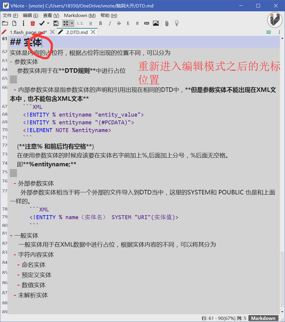Click the SYSTEM "URI" code line
The image size is (285, 322).
click(x=104, y=217)
